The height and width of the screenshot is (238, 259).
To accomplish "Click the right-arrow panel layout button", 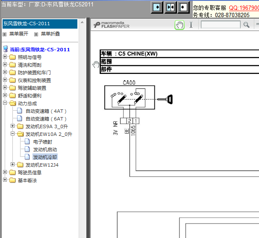I will pos(157,7).
